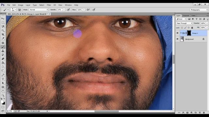Toggle adjustment layer filter

click(x=193, y=19)
